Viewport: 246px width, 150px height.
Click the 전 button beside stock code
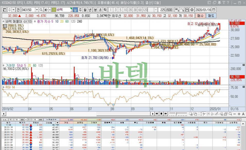click(x=18, y=10)
